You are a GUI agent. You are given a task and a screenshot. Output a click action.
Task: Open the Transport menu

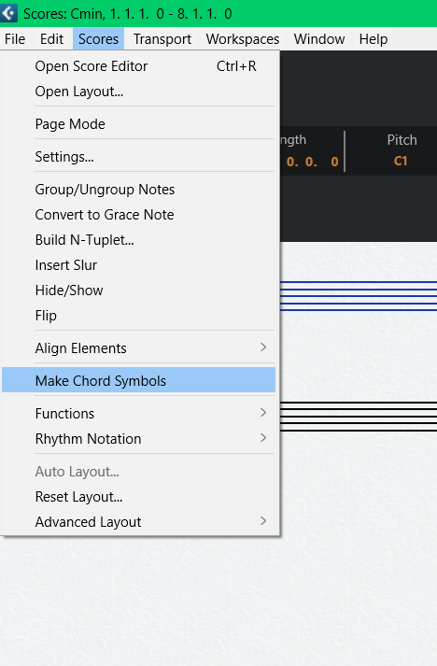tap(162, 39)
